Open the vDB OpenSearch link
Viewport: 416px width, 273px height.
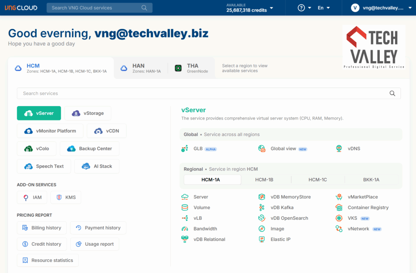pyautogui.click(x=289, y=218)
